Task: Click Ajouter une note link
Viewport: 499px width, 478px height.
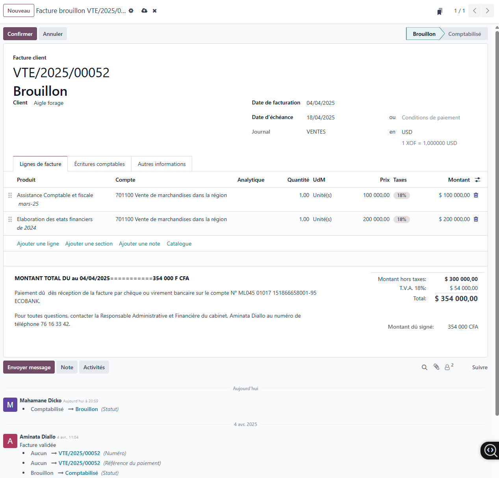Action: click(139, 244)
